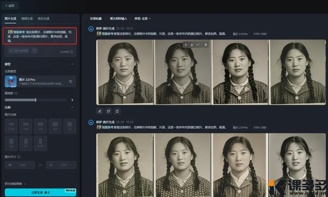This screenshot has height=197, width=328.
Task: Click the 返回 back button at top left
Action: (9, 5)
